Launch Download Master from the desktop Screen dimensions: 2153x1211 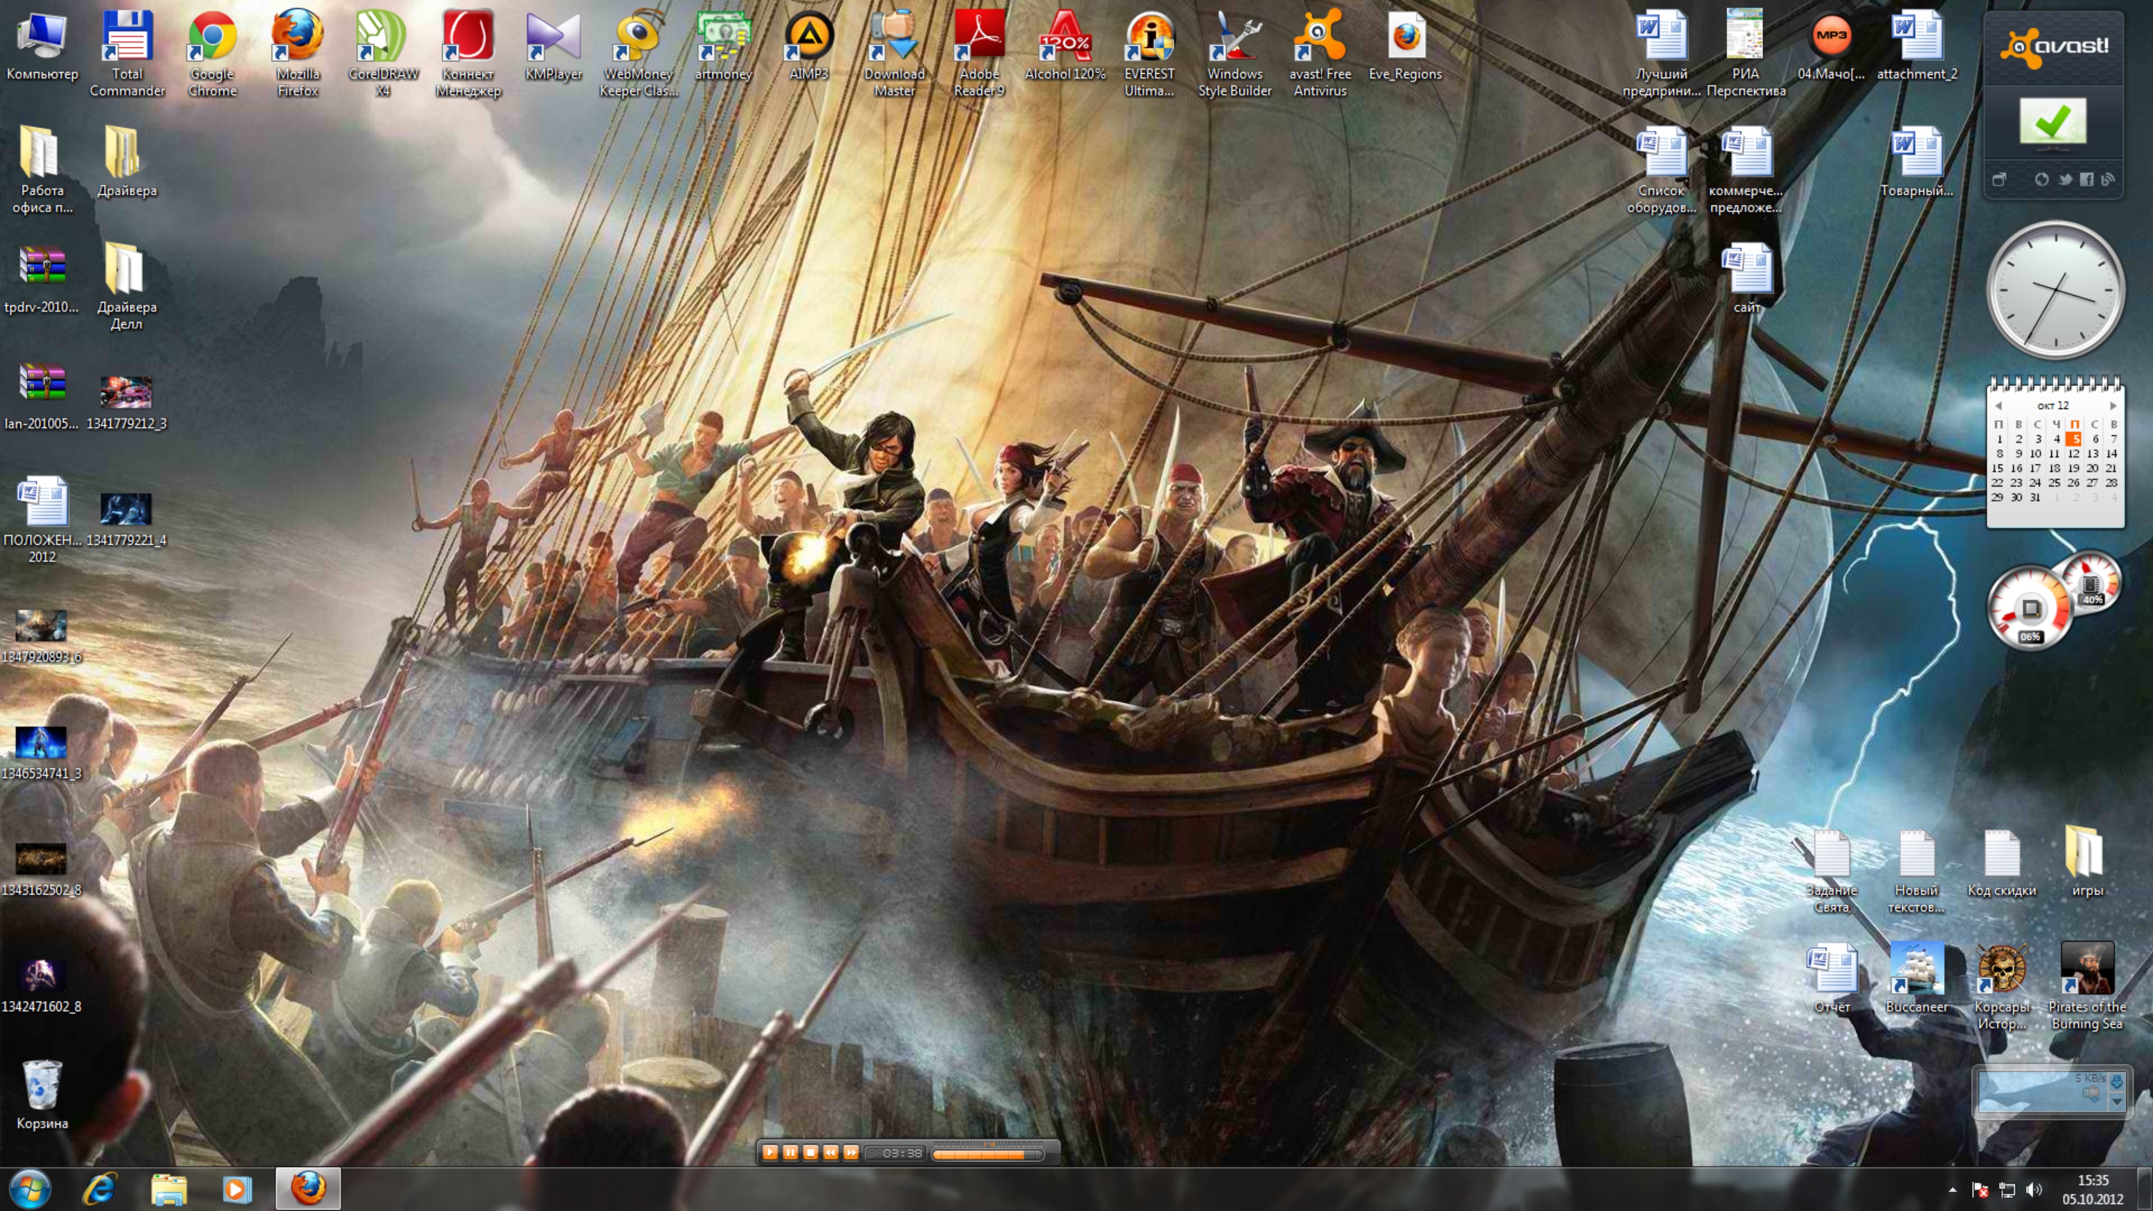coord(894,38)
